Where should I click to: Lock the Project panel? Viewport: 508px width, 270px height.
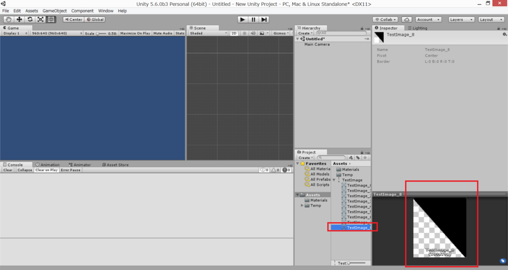(362, 152)
